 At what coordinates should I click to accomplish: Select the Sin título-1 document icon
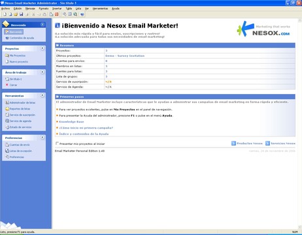(7, 79)
